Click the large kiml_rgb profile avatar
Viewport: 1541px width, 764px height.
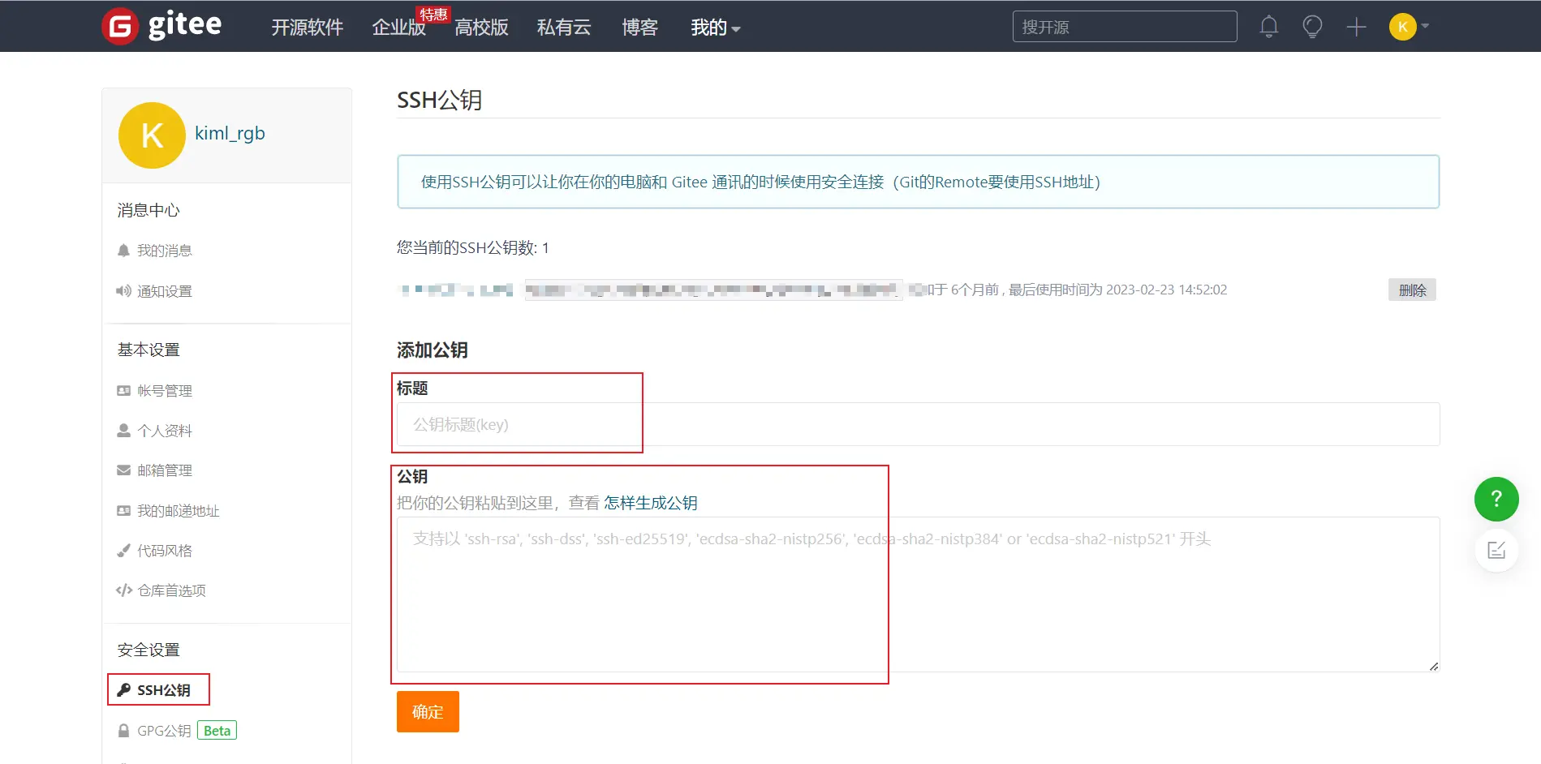(152, 135)
